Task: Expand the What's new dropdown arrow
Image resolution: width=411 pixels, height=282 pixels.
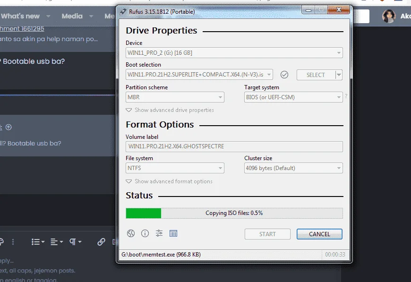Action: (48, 16)
